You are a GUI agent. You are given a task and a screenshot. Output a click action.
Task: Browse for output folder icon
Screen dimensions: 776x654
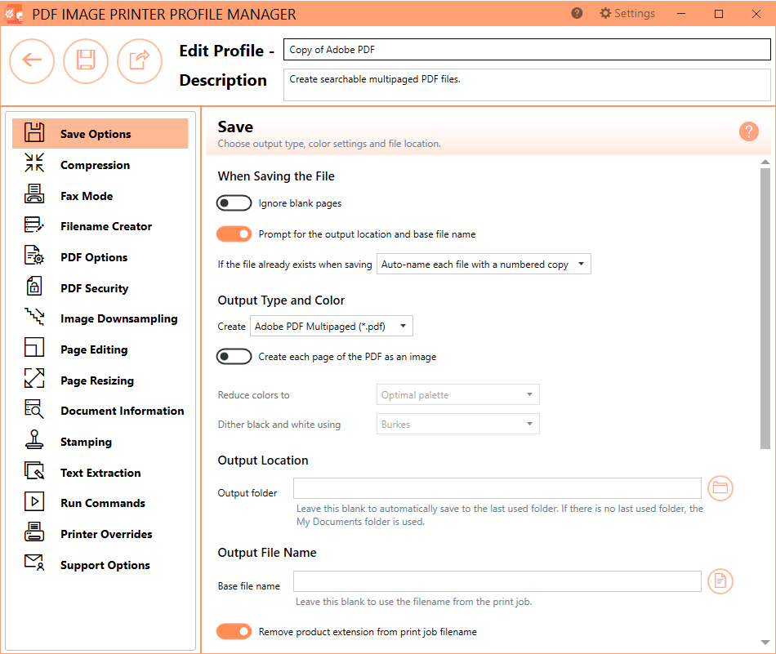[720, 488]
